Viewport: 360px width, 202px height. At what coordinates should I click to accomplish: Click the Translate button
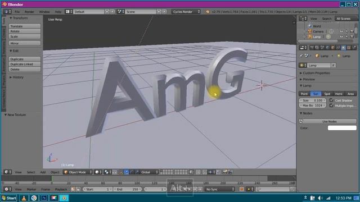25,26
